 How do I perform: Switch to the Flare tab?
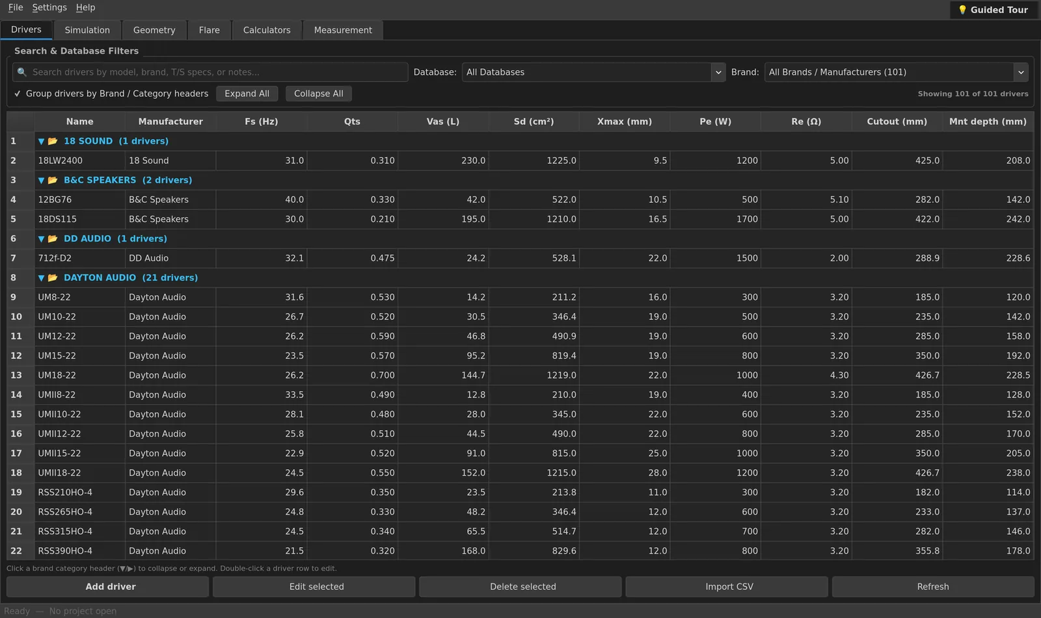click(210, 30)
